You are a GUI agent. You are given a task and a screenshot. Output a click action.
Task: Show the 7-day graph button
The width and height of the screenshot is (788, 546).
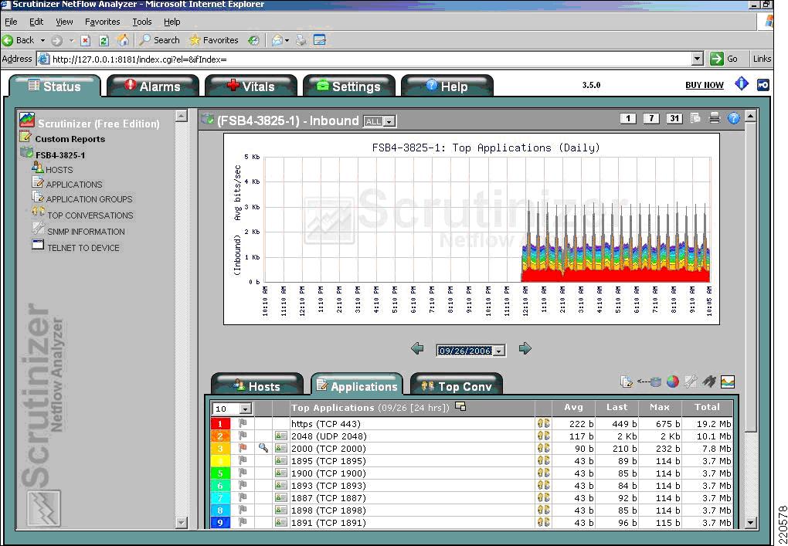(650, 118)
